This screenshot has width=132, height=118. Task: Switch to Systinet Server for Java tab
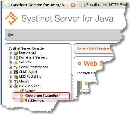pyautogui.click(x=40, y=5)
